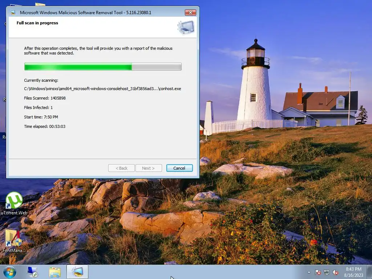The width and height of the screenshot is (372, 279).
Task: Click the Files Scanned: 1405898 text
Action: pyautogui.click(x=45, y=98)
